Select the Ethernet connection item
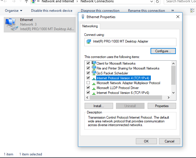This screenshot has width=196, height=158. (x=40, y=25)
